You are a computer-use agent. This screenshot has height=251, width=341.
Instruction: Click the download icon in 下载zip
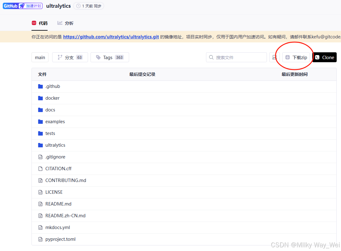click(288, 57)
